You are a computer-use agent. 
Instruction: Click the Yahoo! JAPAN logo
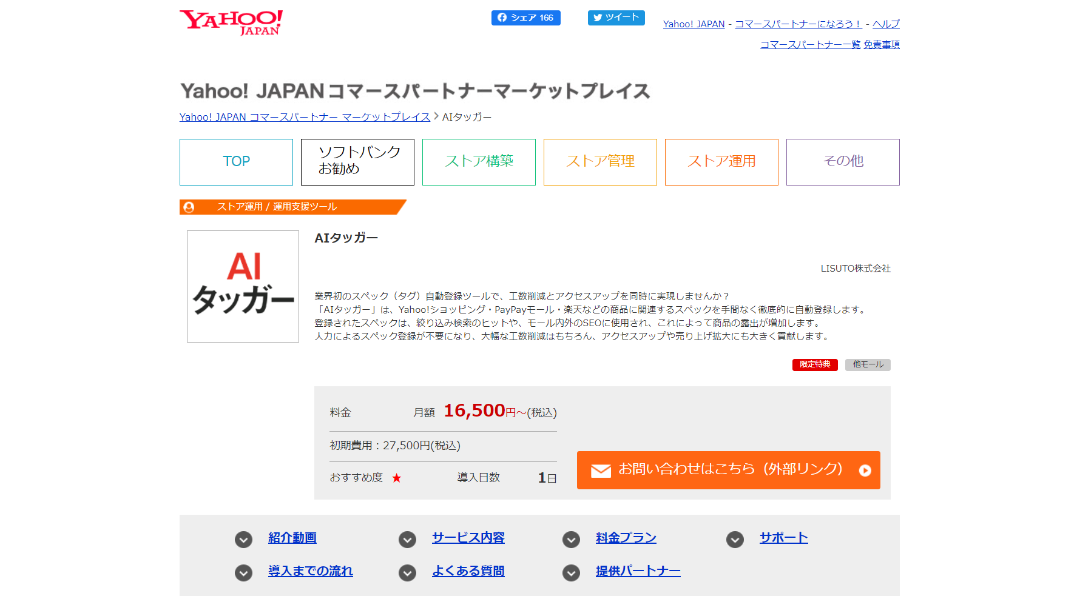click(x=231, y=22)
